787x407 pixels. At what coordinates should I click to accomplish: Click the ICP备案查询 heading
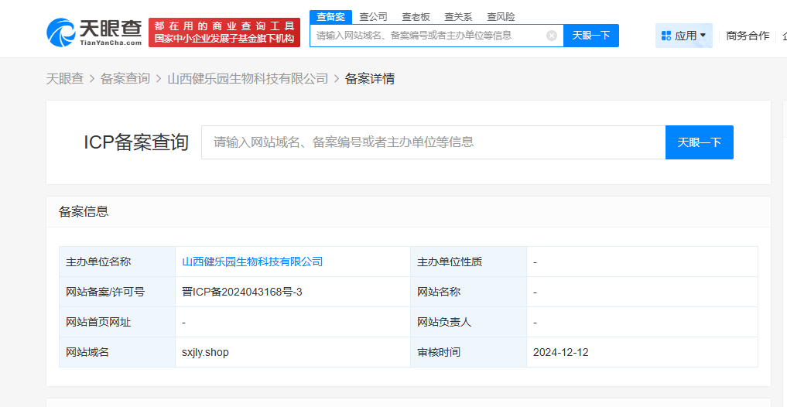[x=136, y=142]
